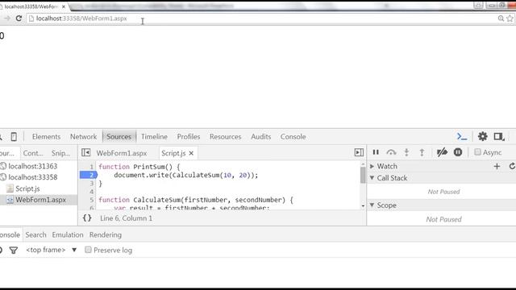Bookmark this page with the star icon

(510, 19)
